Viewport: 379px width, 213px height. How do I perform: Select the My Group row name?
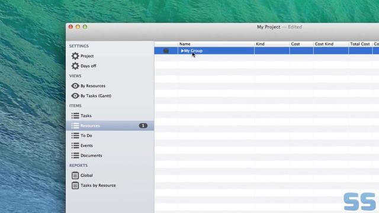click(x=194, y=51)
